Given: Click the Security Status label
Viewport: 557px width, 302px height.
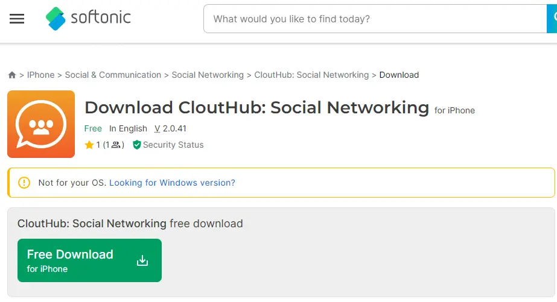Looking at the screenshot, I should pos(173,145).
